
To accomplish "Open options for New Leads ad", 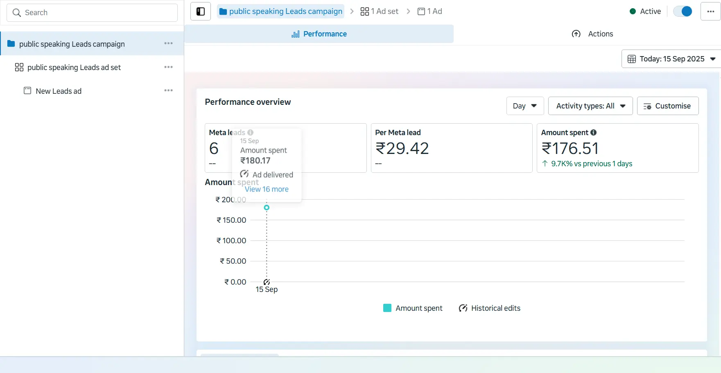I will [x=168, y=90].
